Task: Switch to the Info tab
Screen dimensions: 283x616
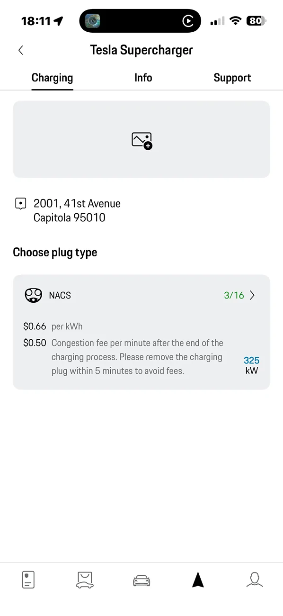Action: pyautogui.click(x=143, y=77)
